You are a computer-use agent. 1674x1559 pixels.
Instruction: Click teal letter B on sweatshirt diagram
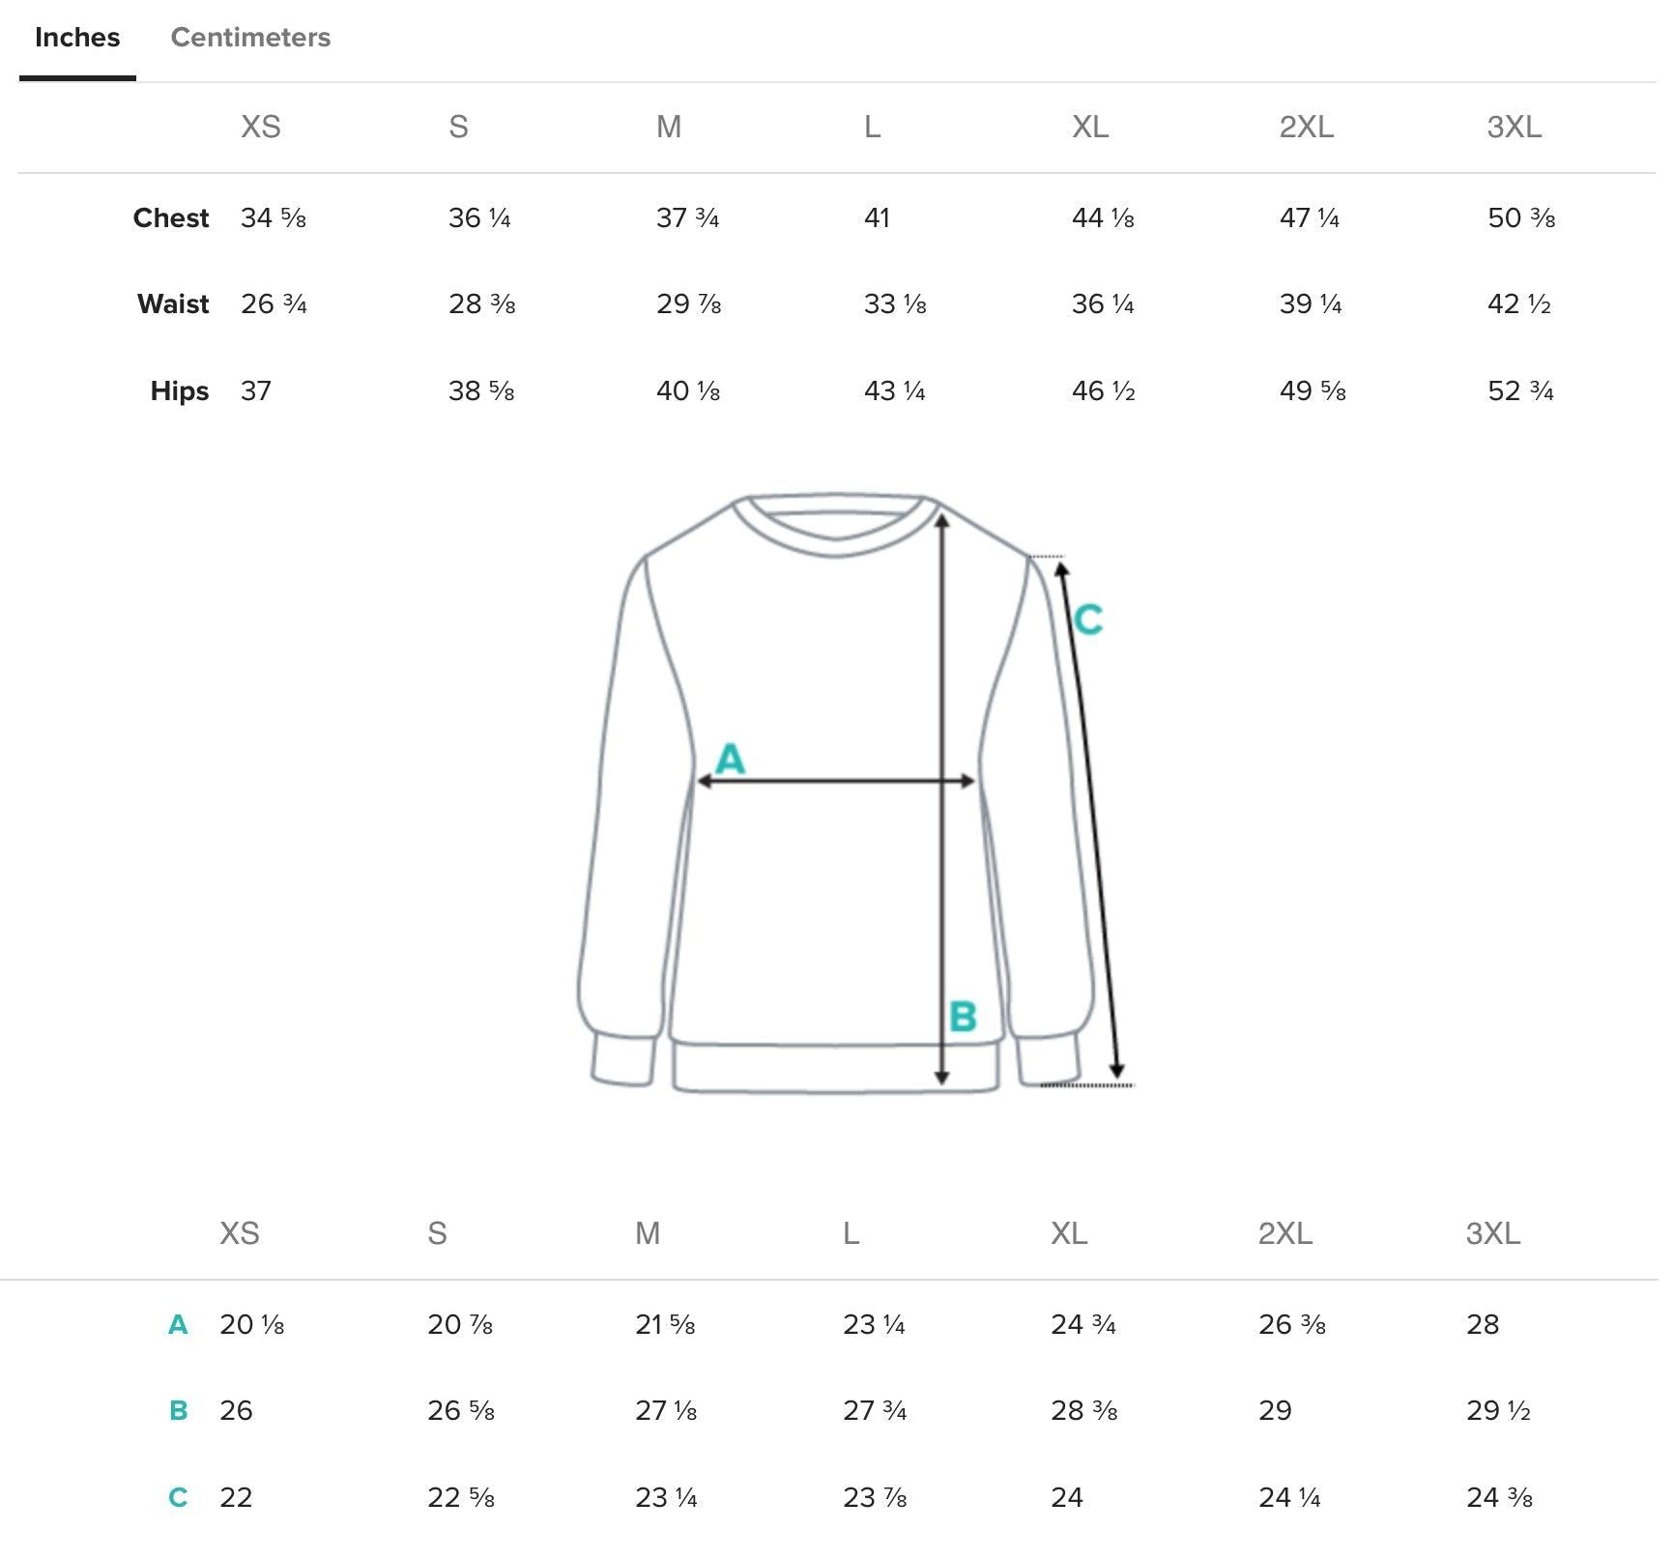point(963,1017)
